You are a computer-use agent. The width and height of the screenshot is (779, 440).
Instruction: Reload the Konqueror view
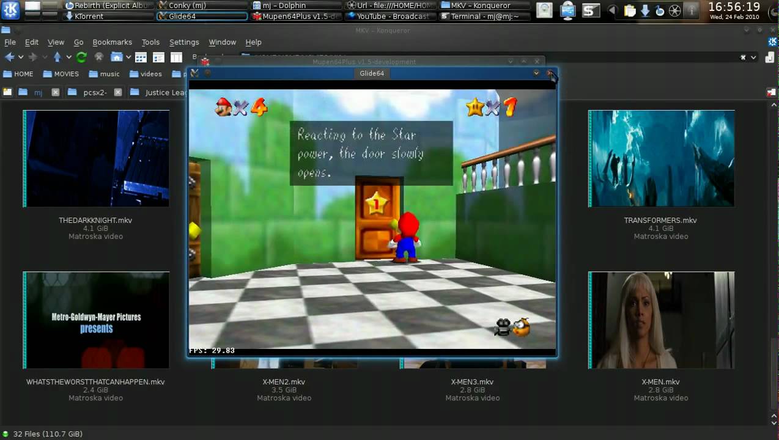[81, 57]
